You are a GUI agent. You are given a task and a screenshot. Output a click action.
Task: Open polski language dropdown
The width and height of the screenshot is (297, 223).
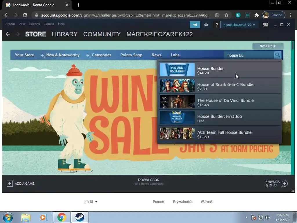(90, 202)
